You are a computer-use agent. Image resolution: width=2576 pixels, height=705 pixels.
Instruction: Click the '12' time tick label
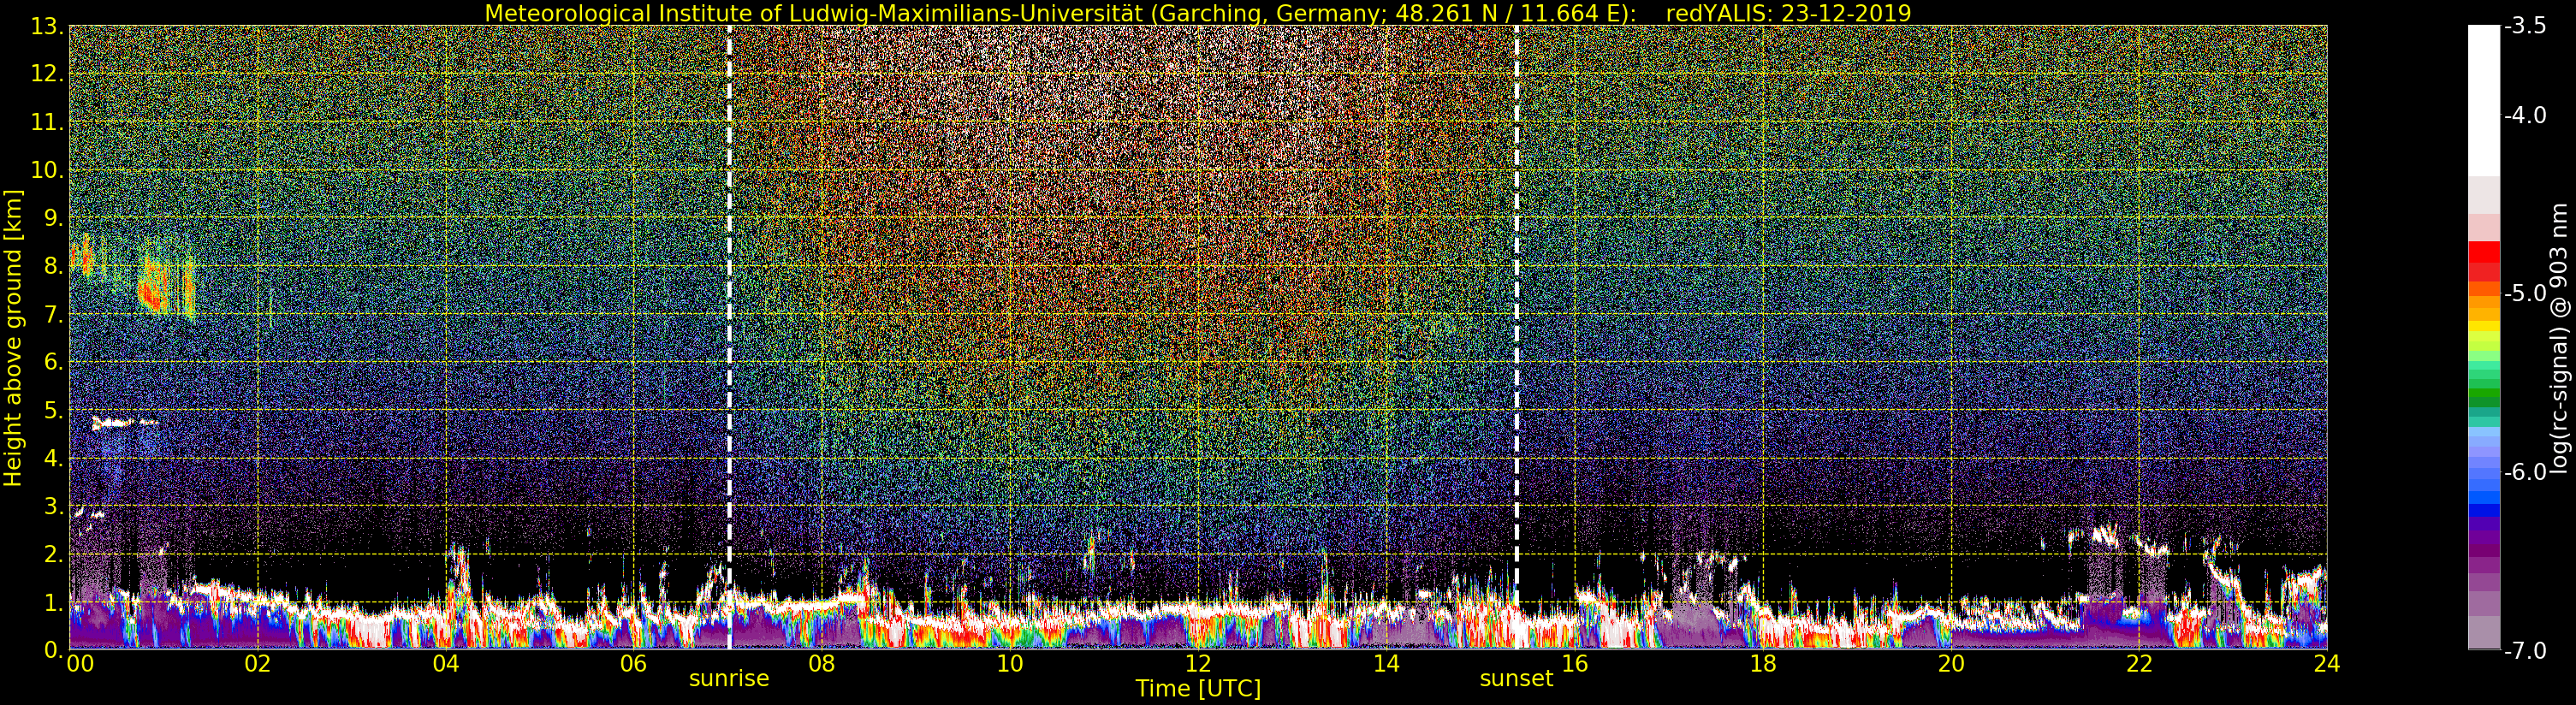[1198, 664]
